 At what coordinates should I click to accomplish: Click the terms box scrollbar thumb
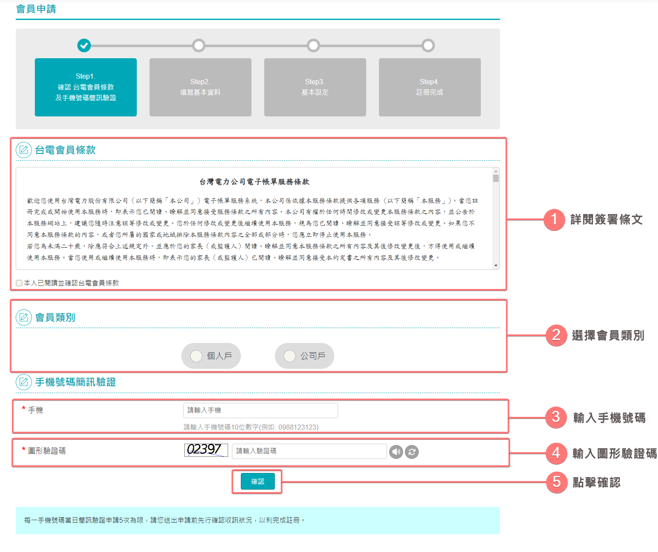point(496,178)
